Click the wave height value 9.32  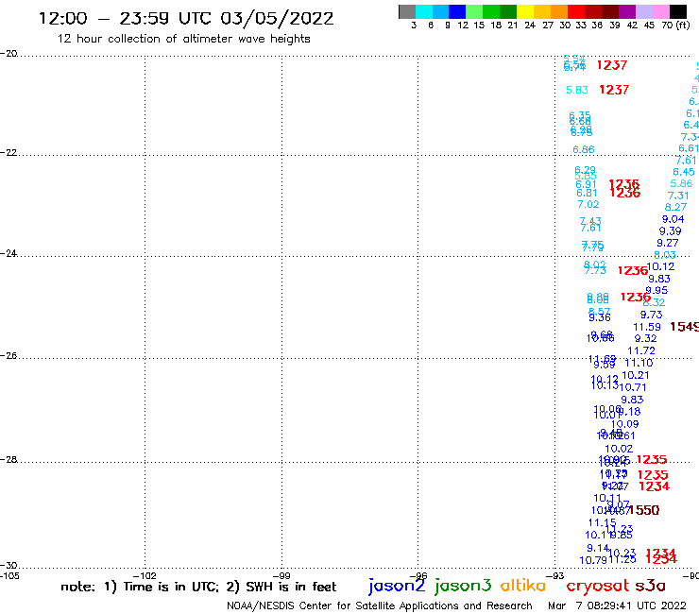point(646,339)
